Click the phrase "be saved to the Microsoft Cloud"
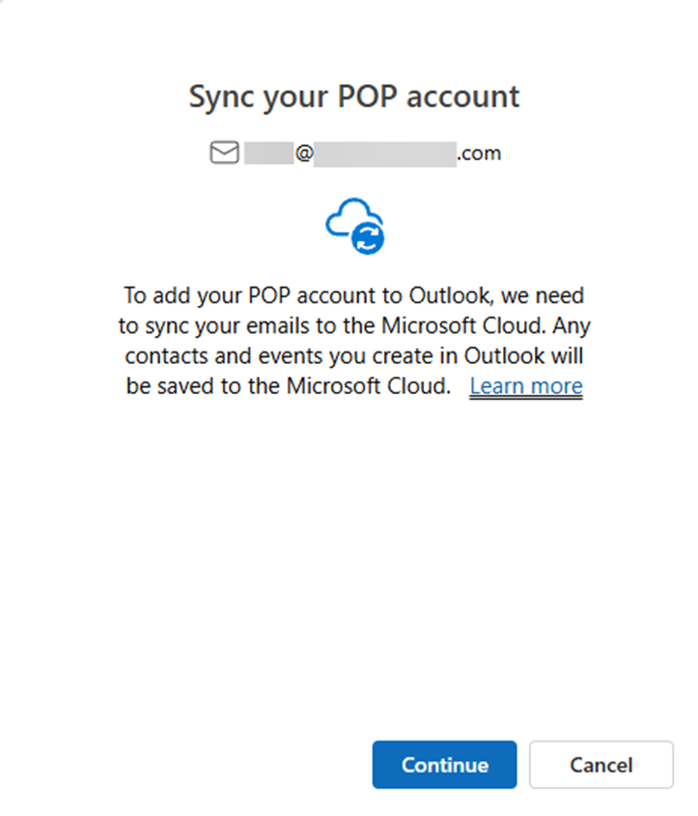Image resolution: width=698 pixels, height=816 pixels. click(289, 386)
